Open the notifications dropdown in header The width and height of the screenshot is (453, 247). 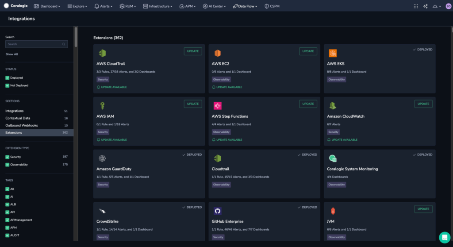point(437,6)
